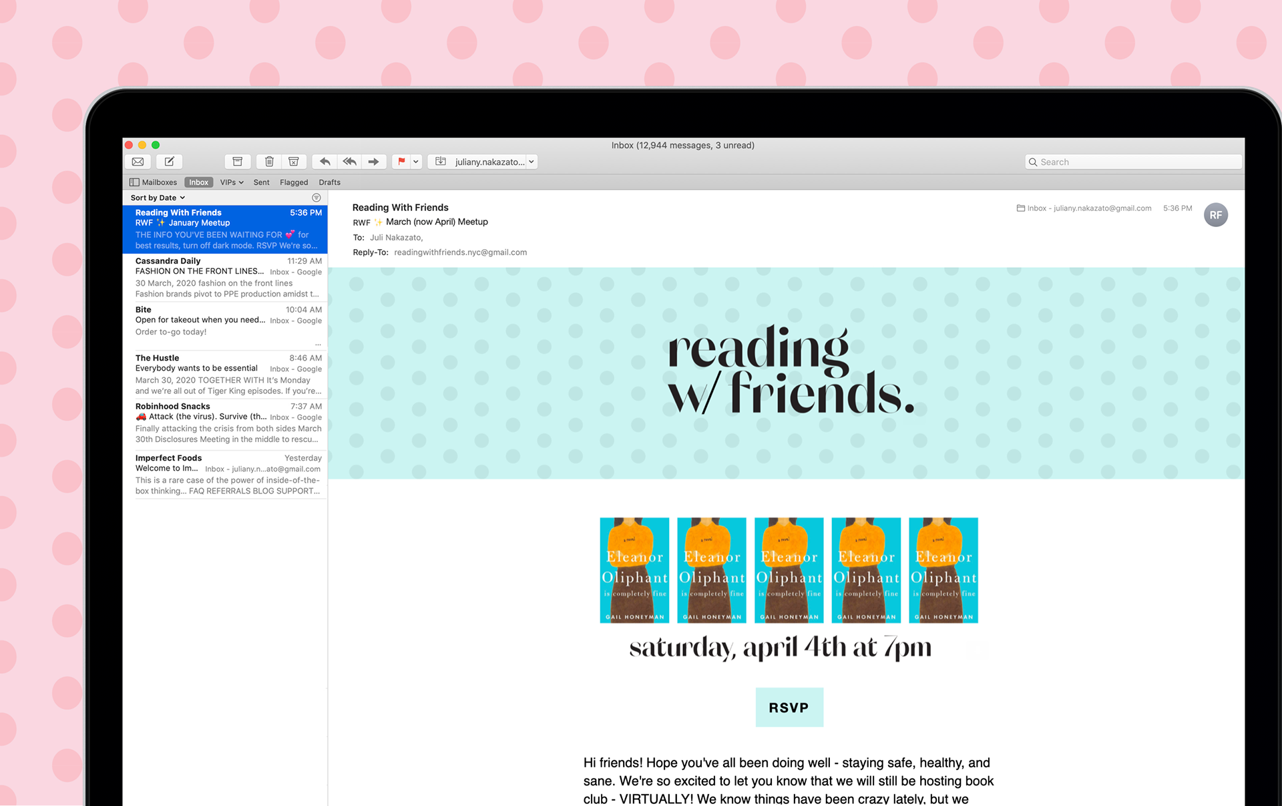1282x806 pixels.
Task: Click the readingwithfriends.nyc@gmail.com reply-to address
Action: tap(460, 252)
